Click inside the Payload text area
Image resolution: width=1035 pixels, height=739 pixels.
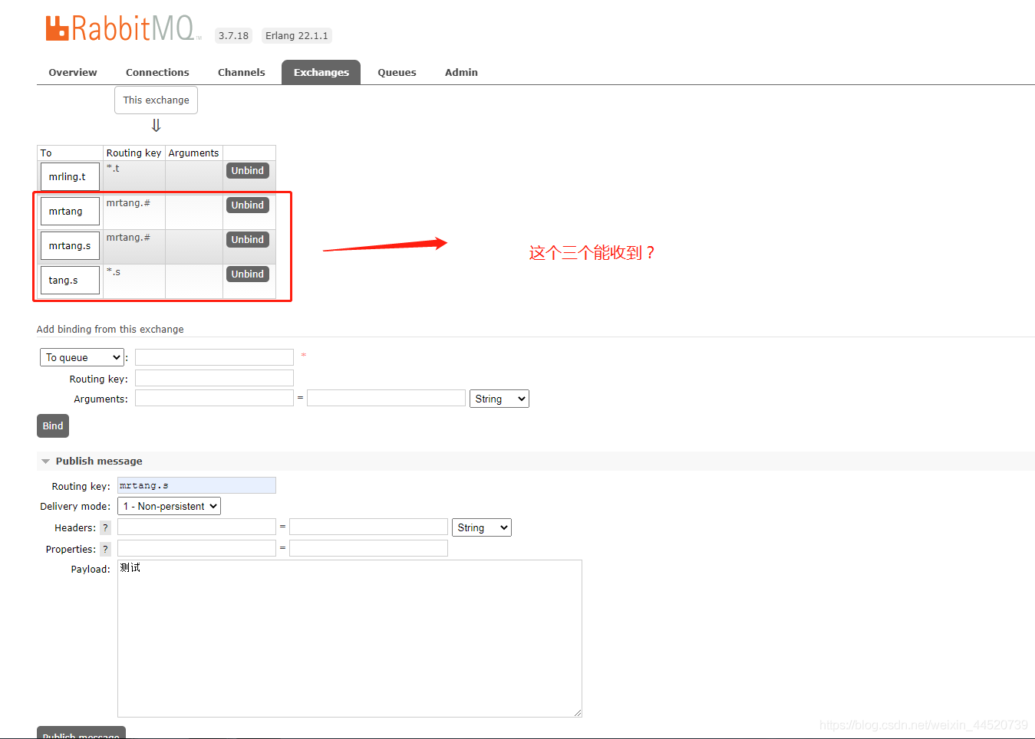click(350, 639)
